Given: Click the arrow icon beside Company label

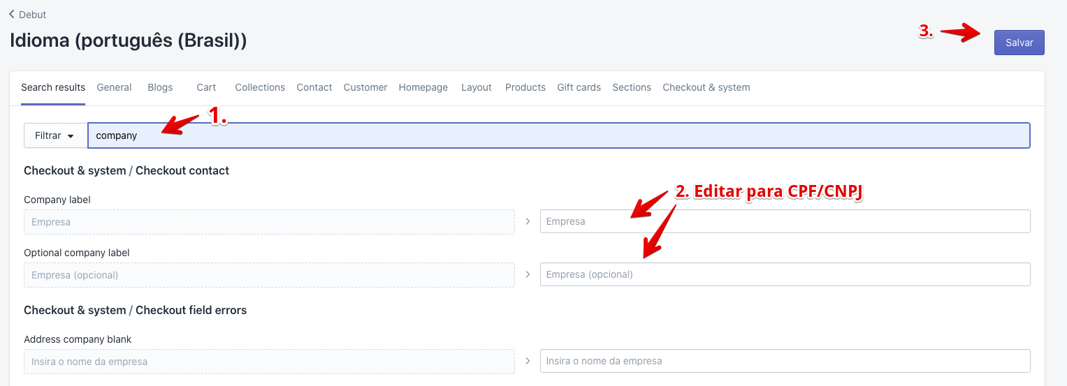Looking at the screenshot, I should pos(528,221).
